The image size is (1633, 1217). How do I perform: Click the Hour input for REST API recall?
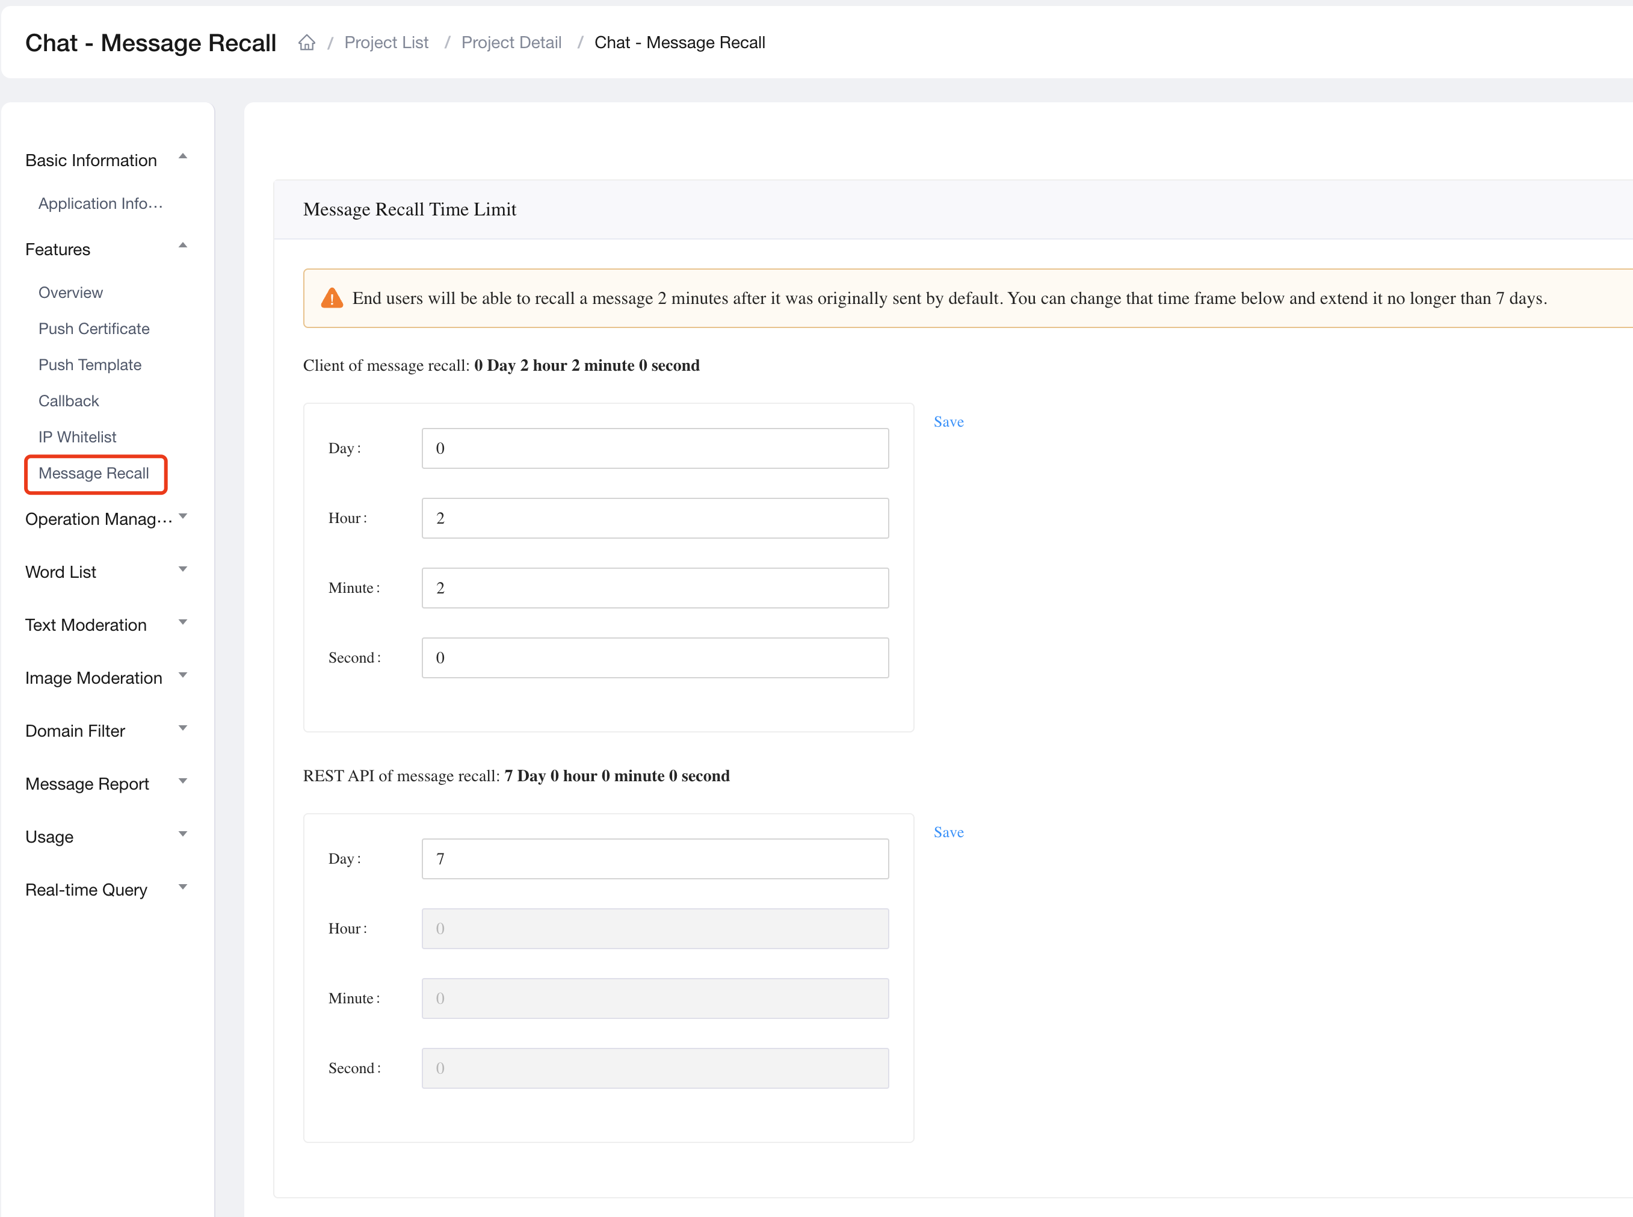tap(654, 928)
